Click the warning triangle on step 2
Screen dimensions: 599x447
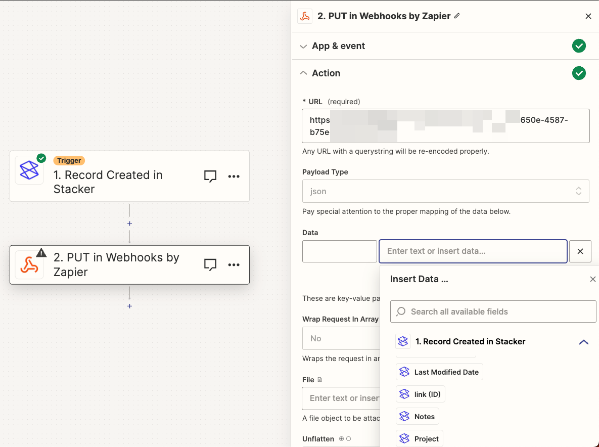[x=41, y=252]
